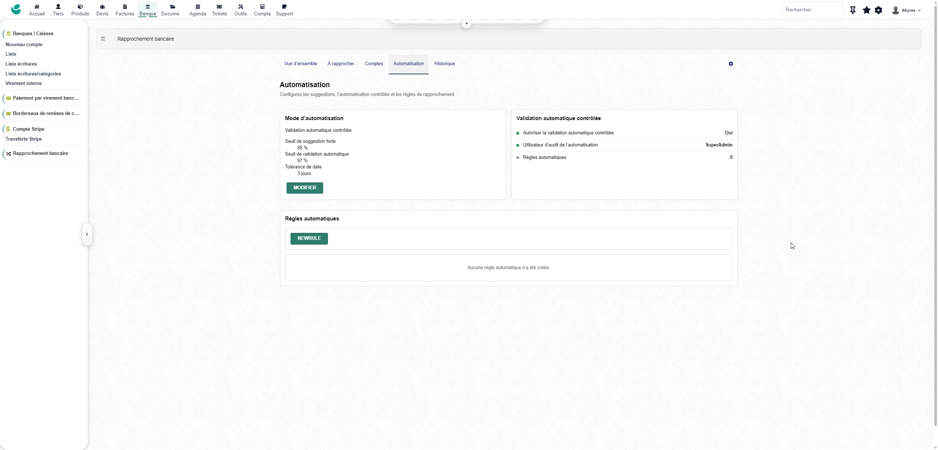The height and width of the screenshot is (450, 938).
Task: Click bank icon beside Rapprochement bancaire title
Action: tap(103, 39)
